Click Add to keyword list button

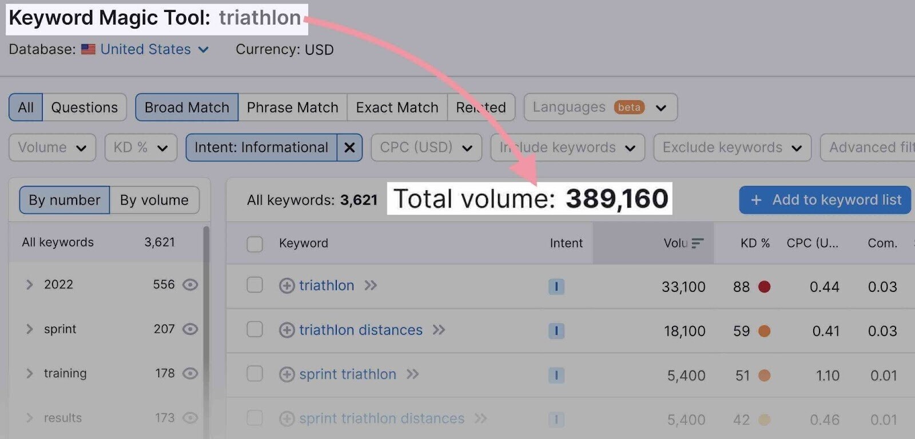825,200
